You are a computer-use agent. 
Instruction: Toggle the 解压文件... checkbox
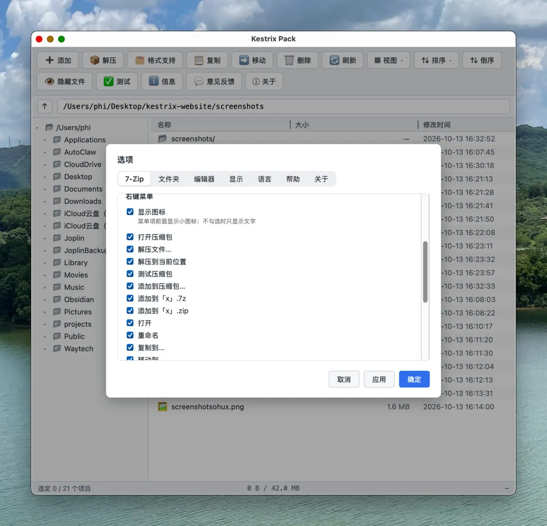click(130, 249)
